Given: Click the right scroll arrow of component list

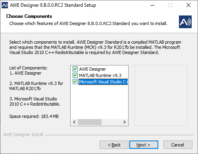Looking at the screenshot, I should pos(125,122).
